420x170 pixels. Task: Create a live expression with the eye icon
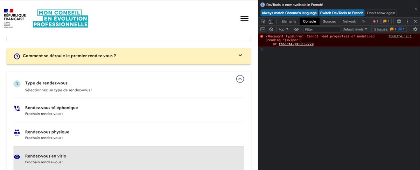click(x=296, y=29)
